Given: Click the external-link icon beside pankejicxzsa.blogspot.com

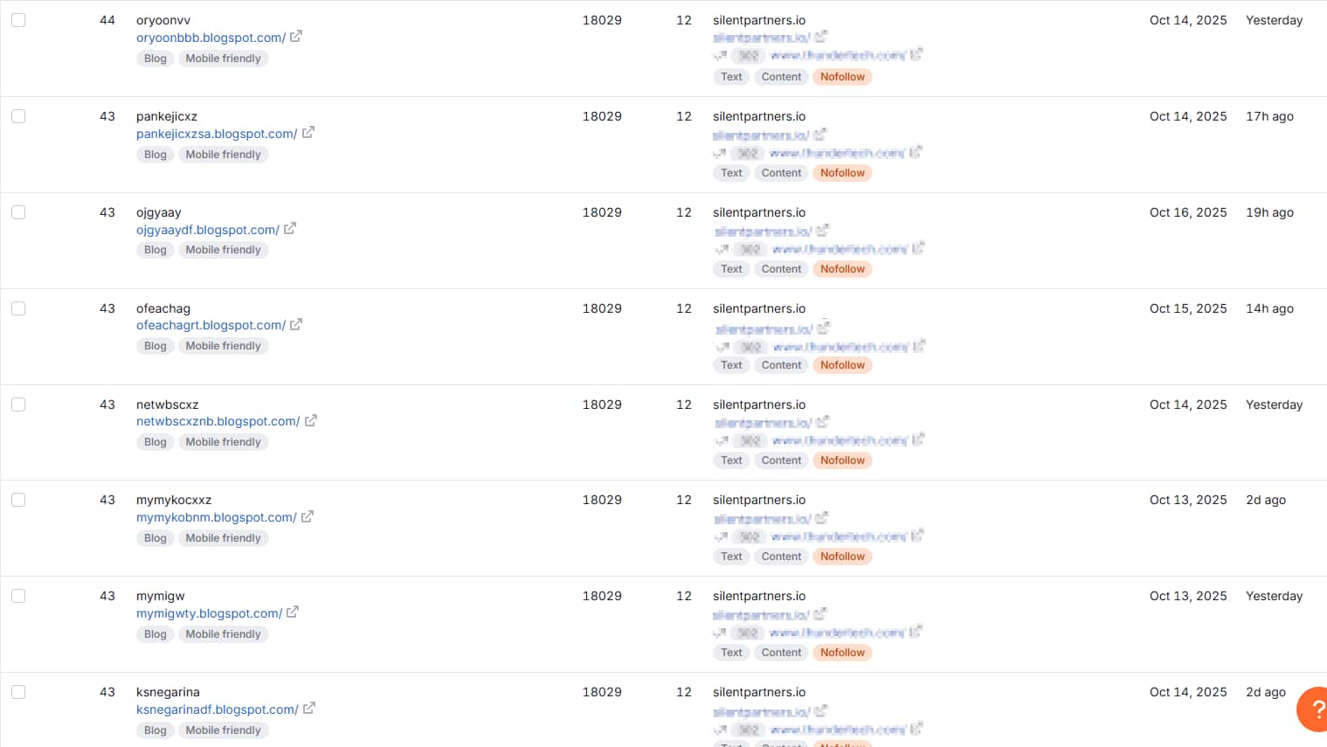Looking at the screenshot, I should [308, 133].
